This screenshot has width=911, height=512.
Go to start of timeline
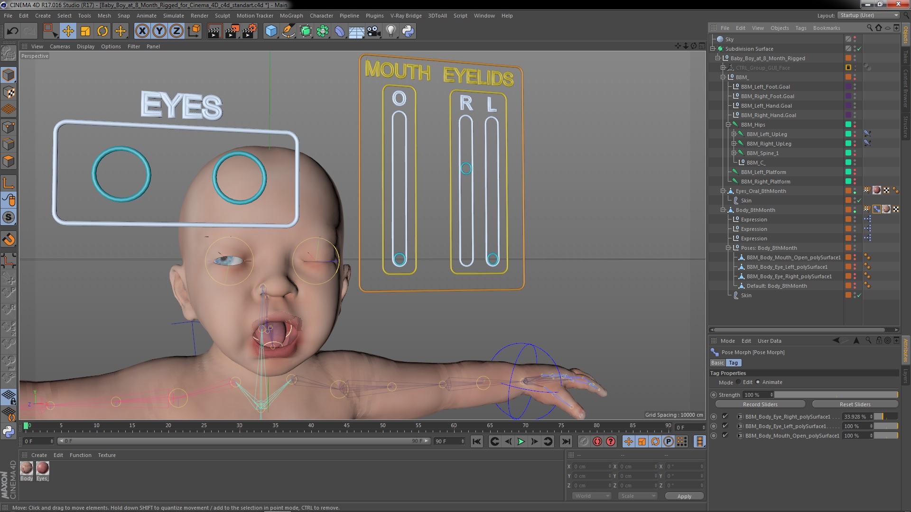477,441
